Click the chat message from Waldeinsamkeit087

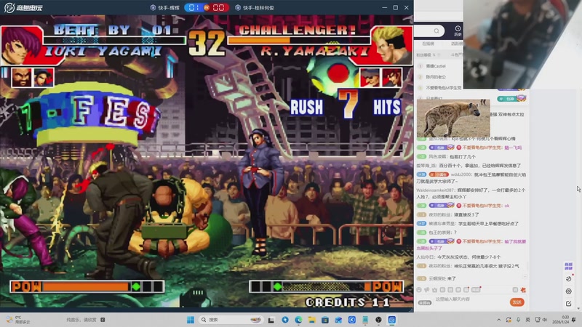(471, 193)
